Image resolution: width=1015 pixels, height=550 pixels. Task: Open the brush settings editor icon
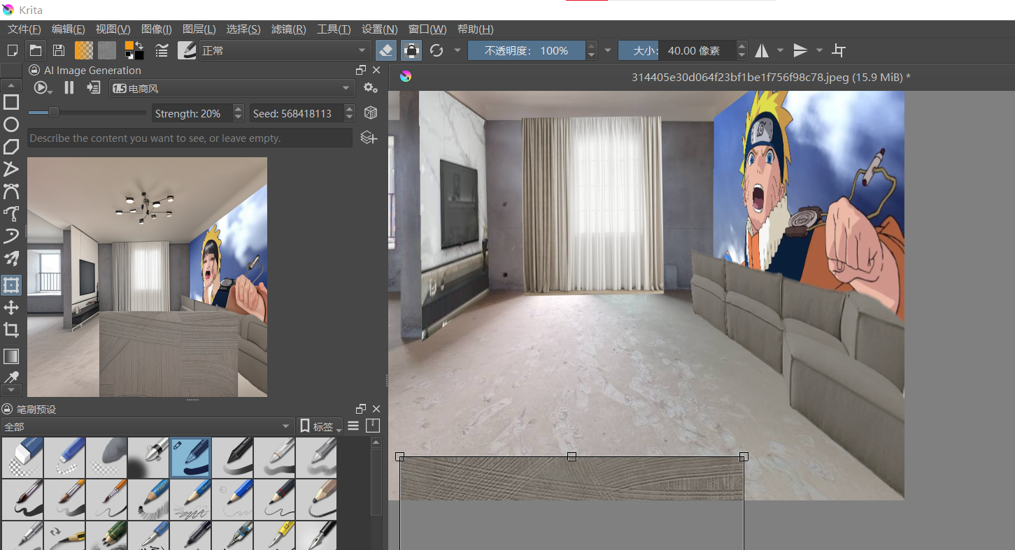pyautogui.click(x=162, y=50)
